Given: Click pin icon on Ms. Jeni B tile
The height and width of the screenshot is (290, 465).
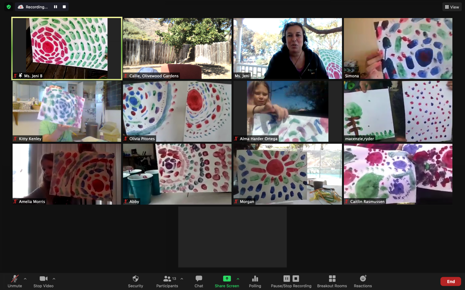Looking at the screenshot, I should [x=20, y=76].
